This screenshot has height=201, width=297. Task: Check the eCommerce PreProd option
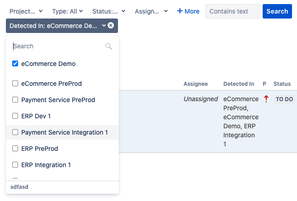tap(15, 84)
